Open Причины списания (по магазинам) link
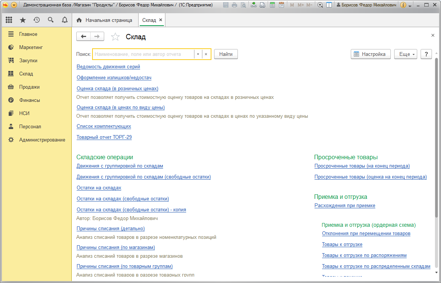 (116, 247)
